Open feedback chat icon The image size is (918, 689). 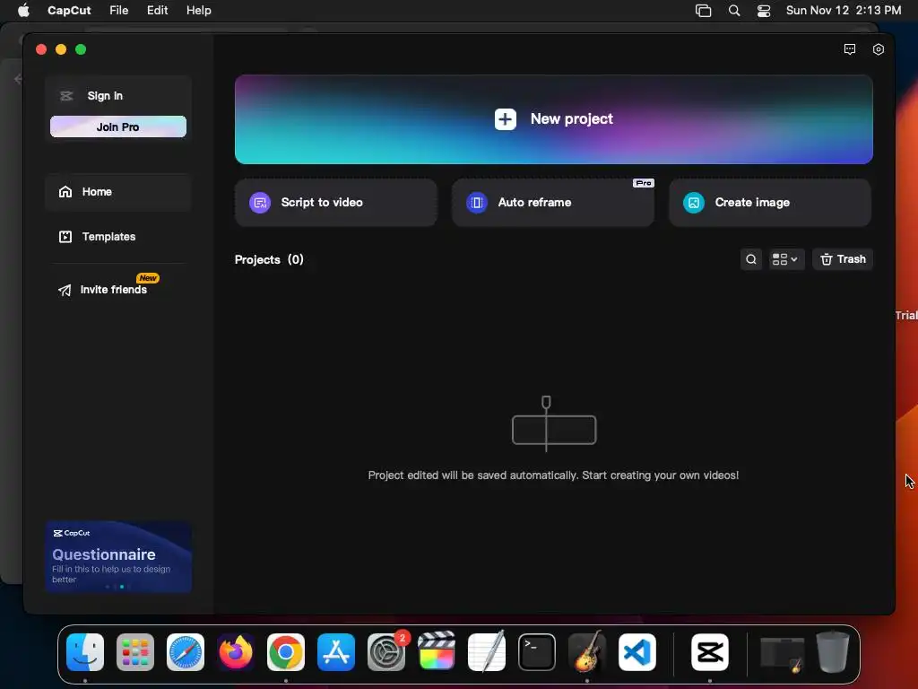[x=850, y=49]
